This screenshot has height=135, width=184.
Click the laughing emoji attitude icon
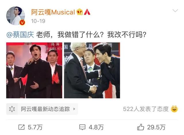(x=174, y=109)
